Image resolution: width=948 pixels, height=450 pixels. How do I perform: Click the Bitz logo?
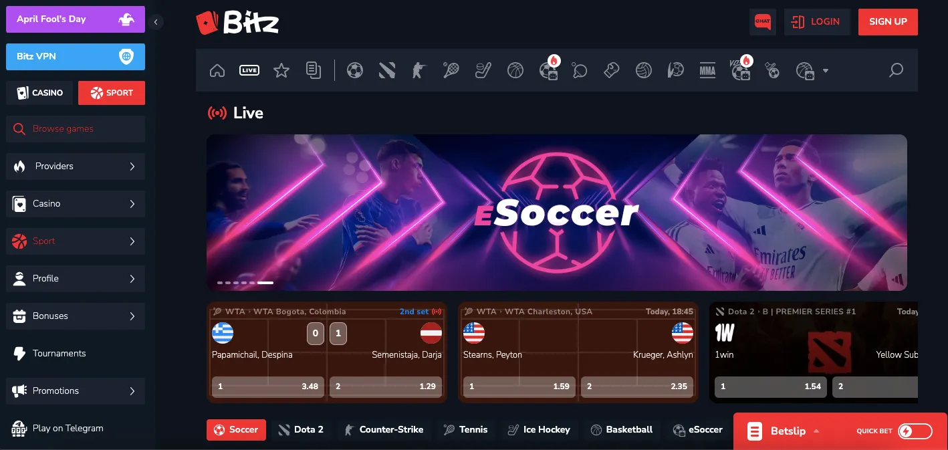[237, 22]
